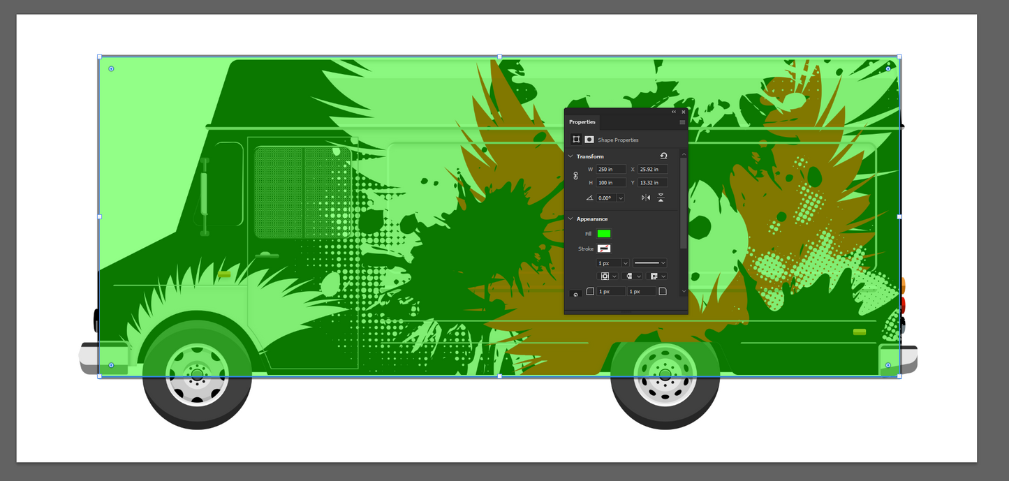Select the shape properties icon
The height and width of the screenshot is (481, 1009).
pyautogui.click(x=575, y=140)
